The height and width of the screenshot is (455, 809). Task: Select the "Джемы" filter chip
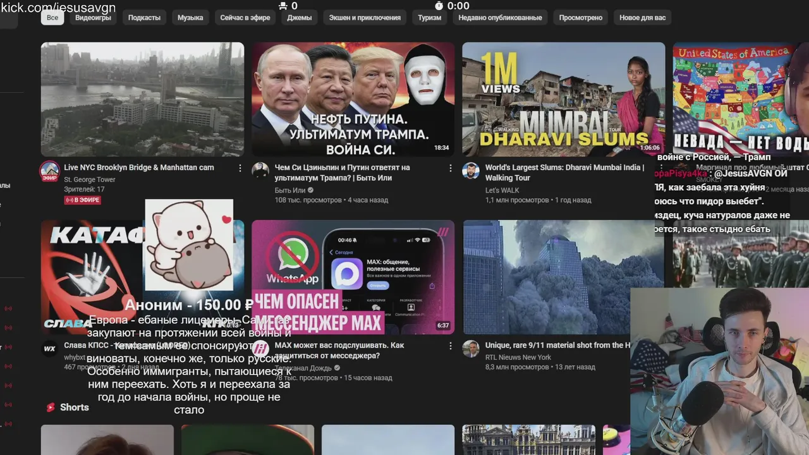pos(300,18)
